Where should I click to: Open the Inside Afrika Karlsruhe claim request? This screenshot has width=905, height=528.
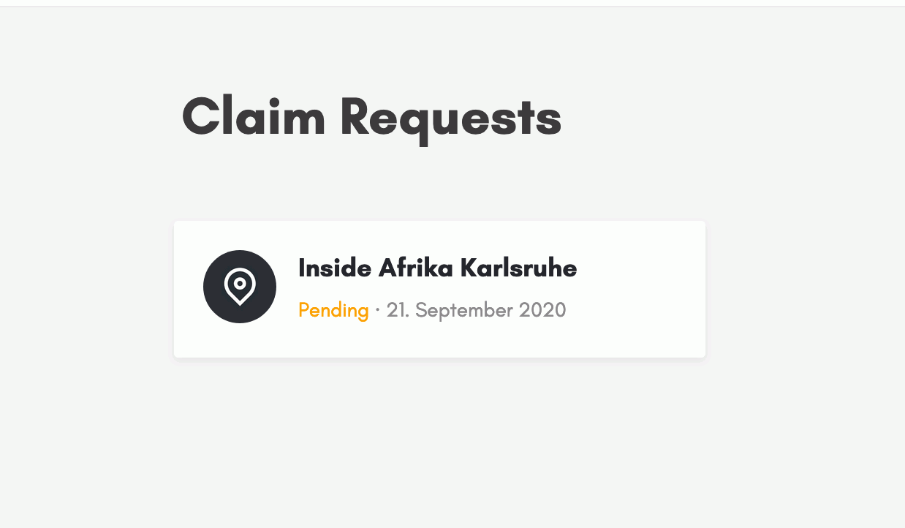coord(439,290)
